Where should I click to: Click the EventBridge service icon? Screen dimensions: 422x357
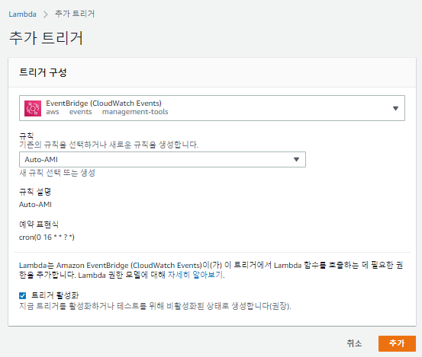coord(33,108)
